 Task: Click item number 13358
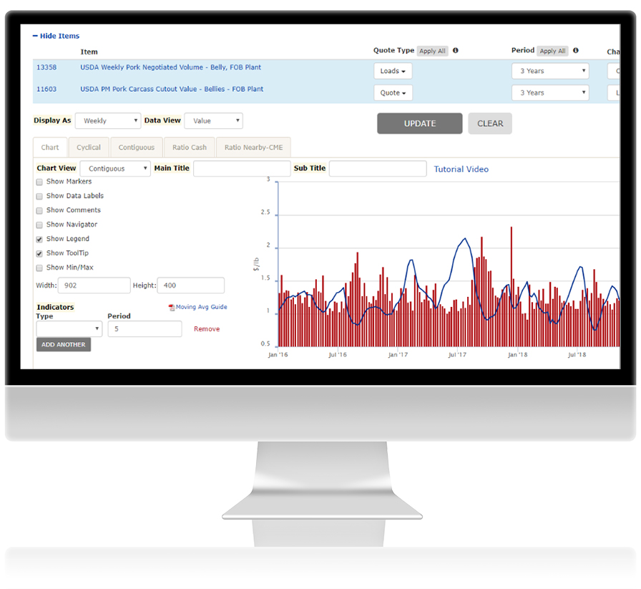pos(47,67)
